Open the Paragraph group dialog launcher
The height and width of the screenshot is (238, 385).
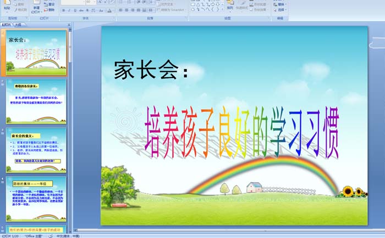[186, 18]
